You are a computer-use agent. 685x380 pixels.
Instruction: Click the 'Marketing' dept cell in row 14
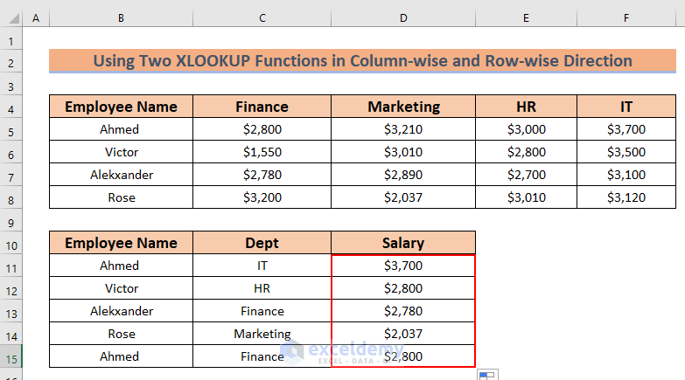pyautogui.click(x=262, y=334)
